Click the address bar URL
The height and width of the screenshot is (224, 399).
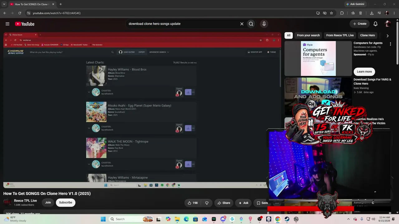57,13
